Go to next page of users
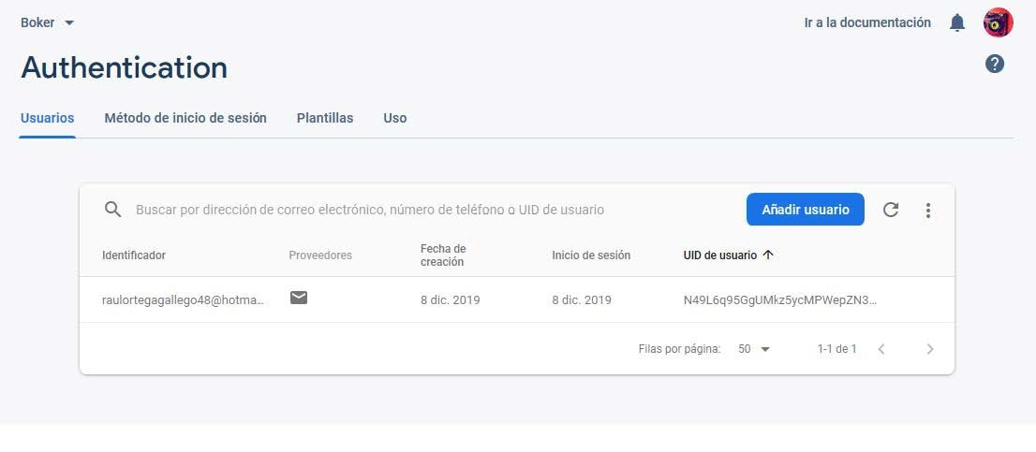1036x452 pixels. (x=930, y=349)
